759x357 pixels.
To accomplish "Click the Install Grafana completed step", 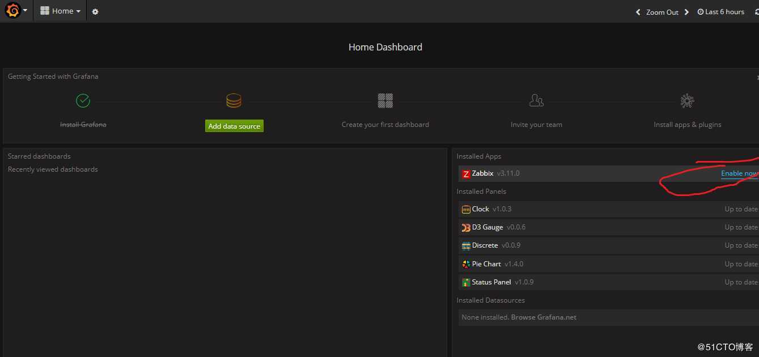I will point(83,125).
